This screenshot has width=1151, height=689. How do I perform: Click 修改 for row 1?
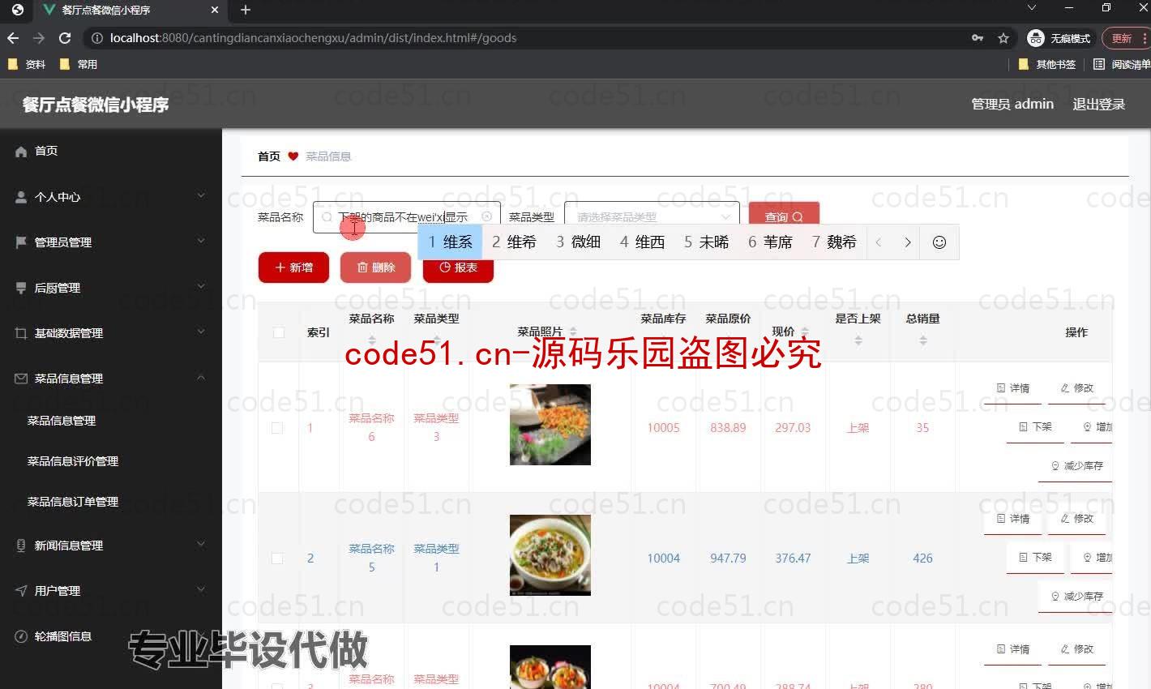coord(1077,388)
